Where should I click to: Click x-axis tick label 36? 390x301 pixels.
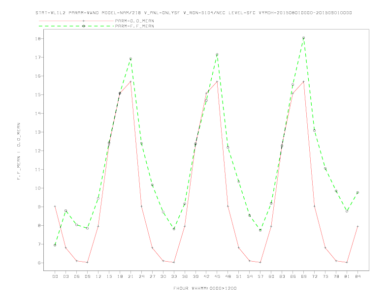click(x=185, y=276)
